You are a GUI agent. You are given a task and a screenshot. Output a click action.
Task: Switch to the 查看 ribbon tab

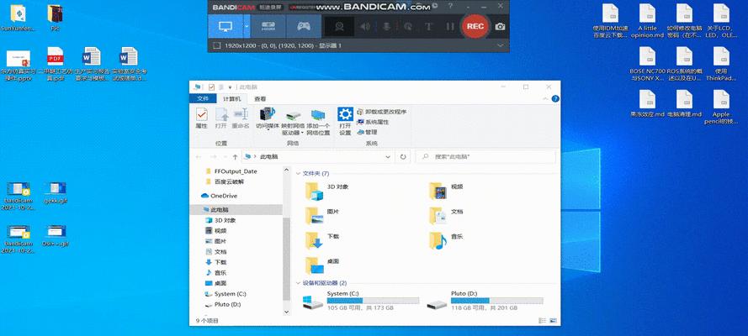(260, 99)
